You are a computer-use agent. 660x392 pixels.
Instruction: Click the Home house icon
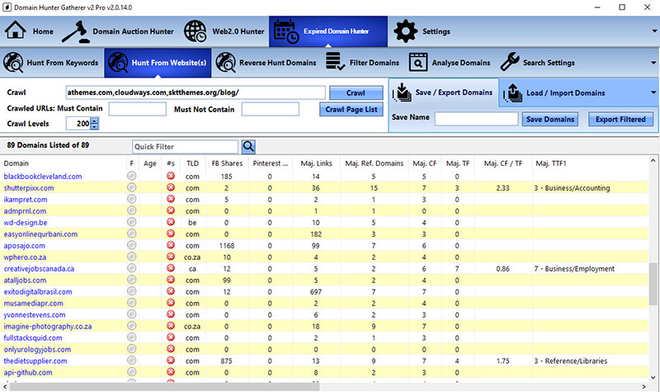point(16,31)
